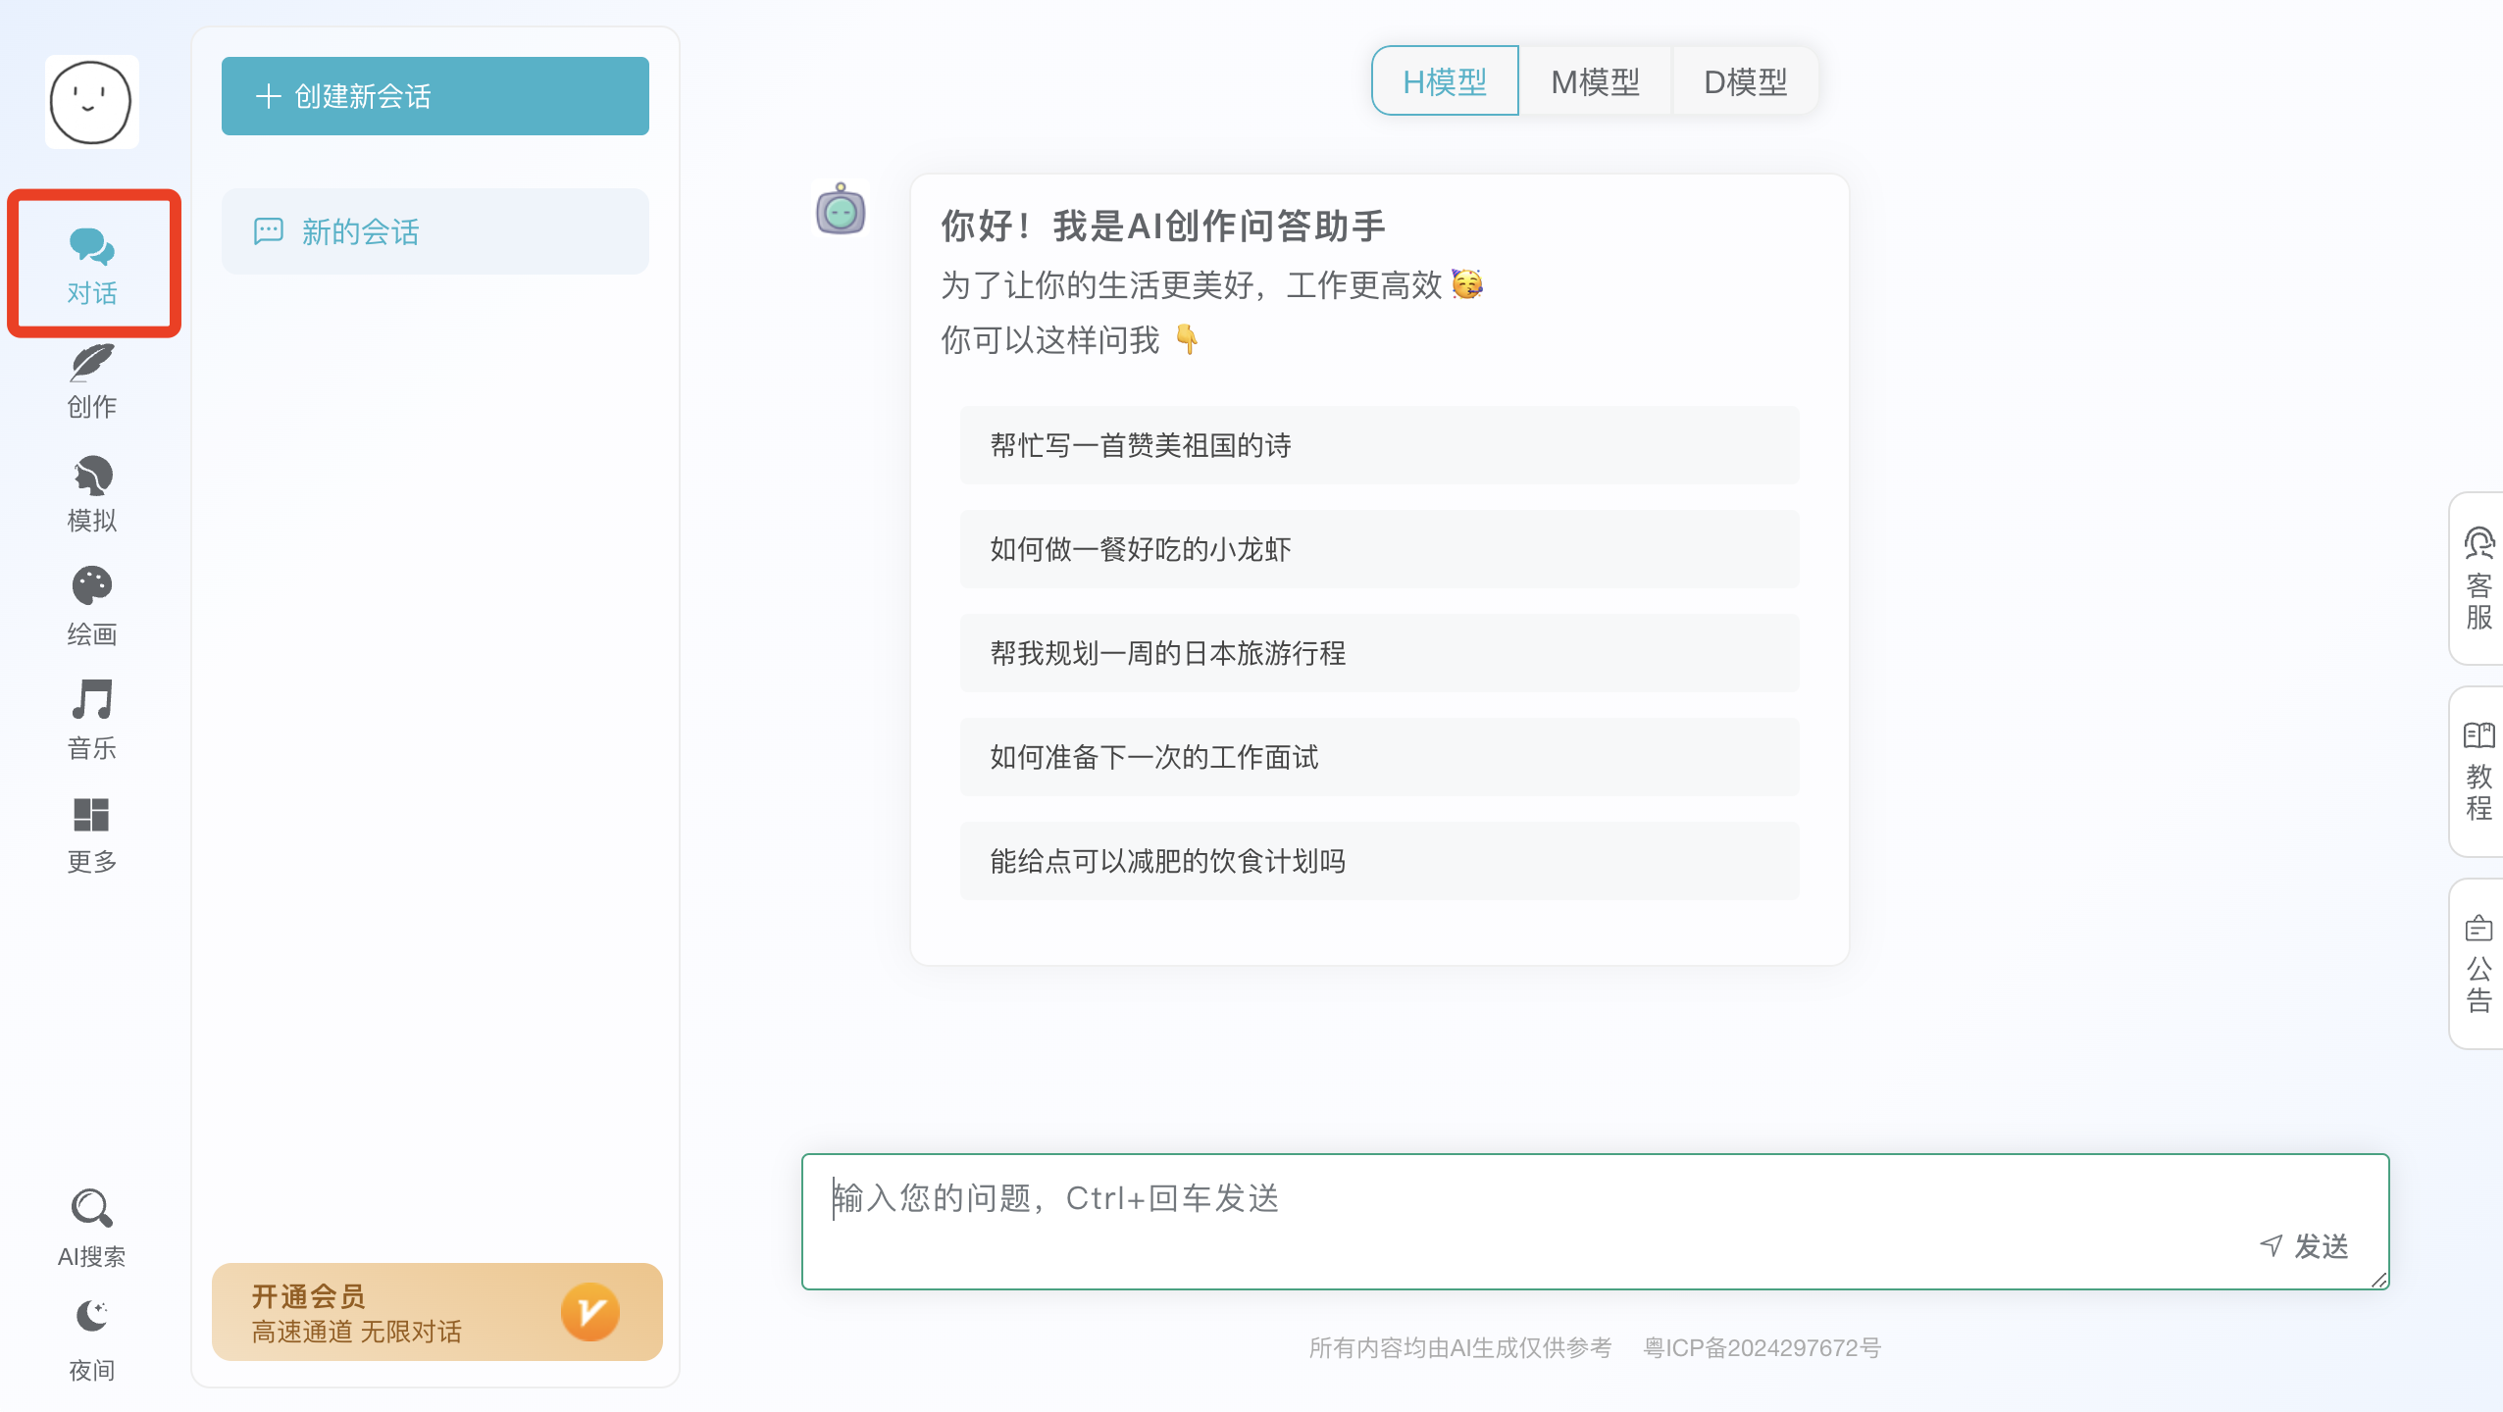Screen dimensions: 2503x1412
Task: Open the 客服 customer service panel
Action: 2478,579
